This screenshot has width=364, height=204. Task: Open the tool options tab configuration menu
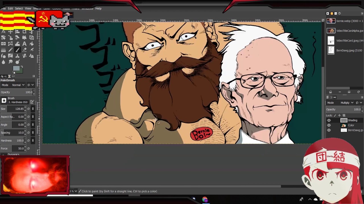(34, 76)
